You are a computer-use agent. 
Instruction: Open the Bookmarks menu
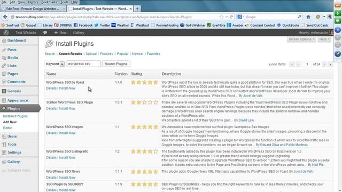49,2
